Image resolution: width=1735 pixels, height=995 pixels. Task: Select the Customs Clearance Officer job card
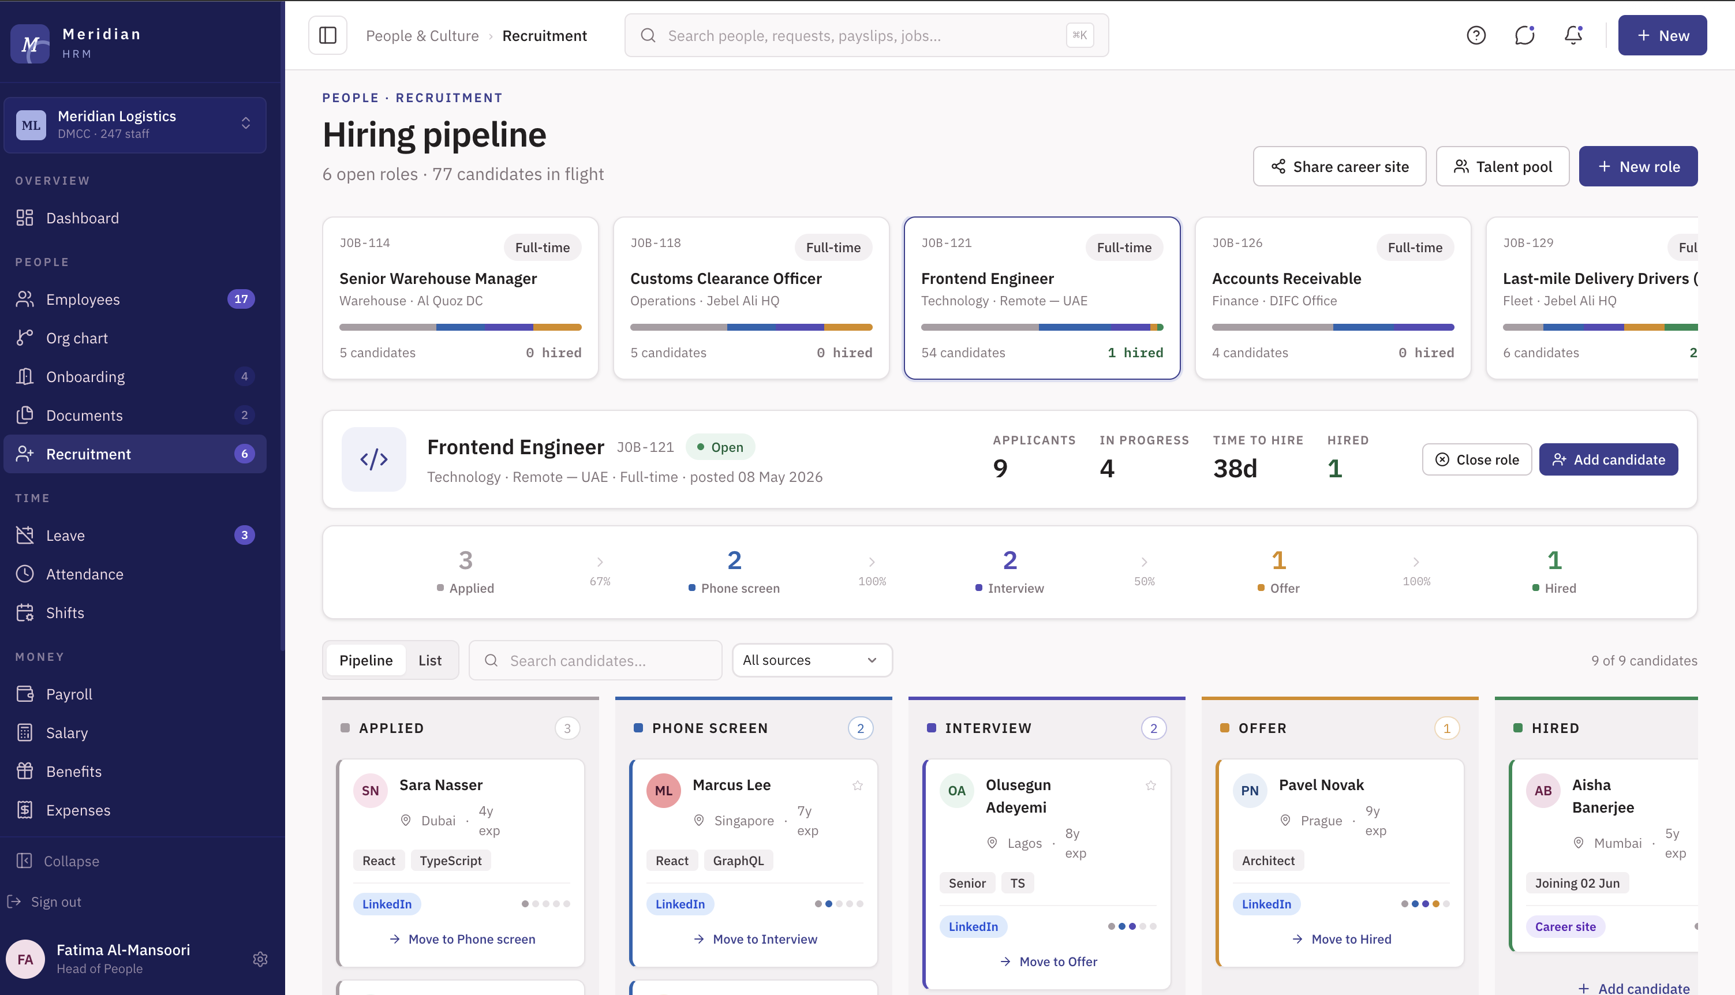pyautogui.click(x=751, y=298)
